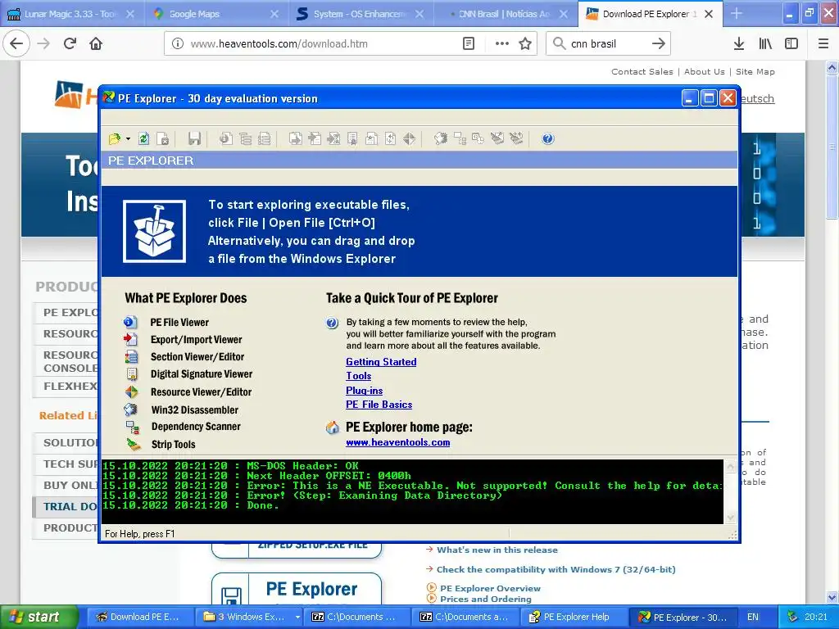Open the Tools help link
839x629 pixels.
point(359,376)
